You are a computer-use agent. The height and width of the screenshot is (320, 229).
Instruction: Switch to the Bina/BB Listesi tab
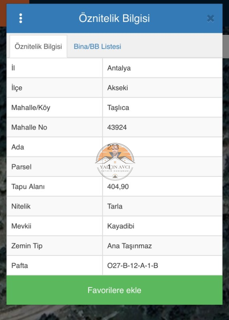tap(97, 46)
